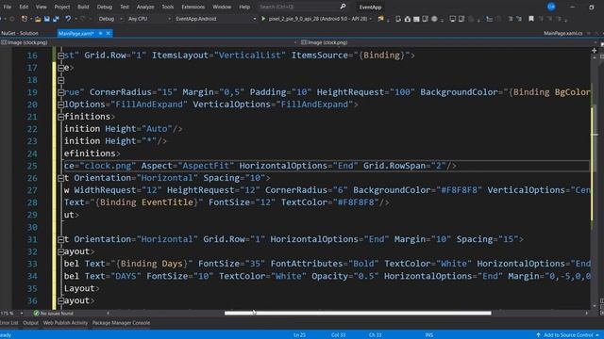Open the run target dropdown arrow
The image size is (604, 339).
click(x=371, y=19)
